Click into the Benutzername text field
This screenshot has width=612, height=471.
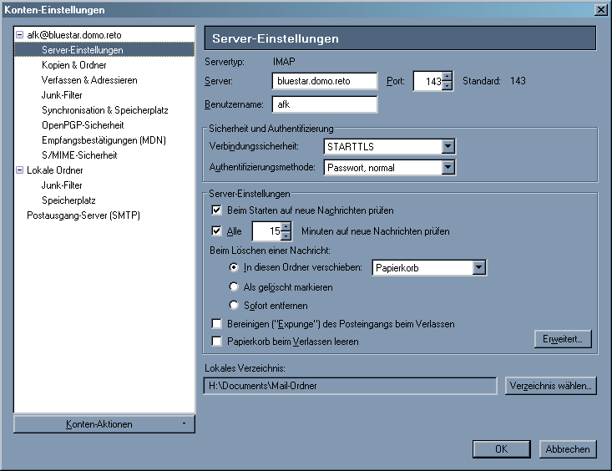tap(324, 105)
